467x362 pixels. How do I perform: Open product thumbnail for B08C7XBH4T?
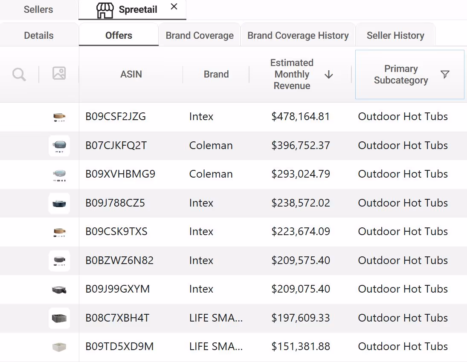[x=59, y=318]
